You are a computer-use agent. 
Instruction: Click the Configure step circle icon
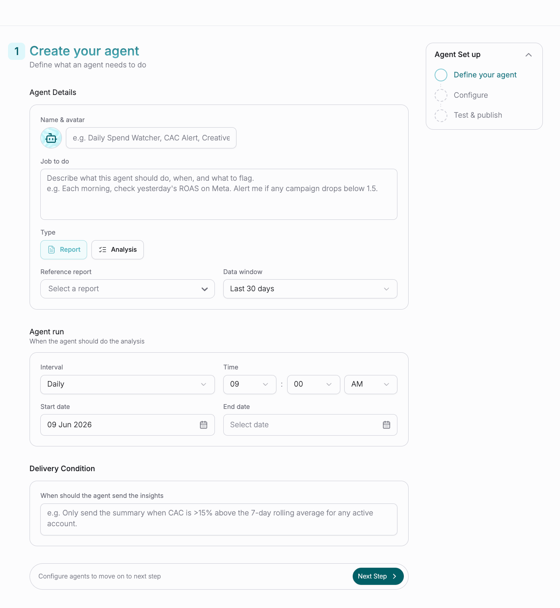[x=441, y=95]
